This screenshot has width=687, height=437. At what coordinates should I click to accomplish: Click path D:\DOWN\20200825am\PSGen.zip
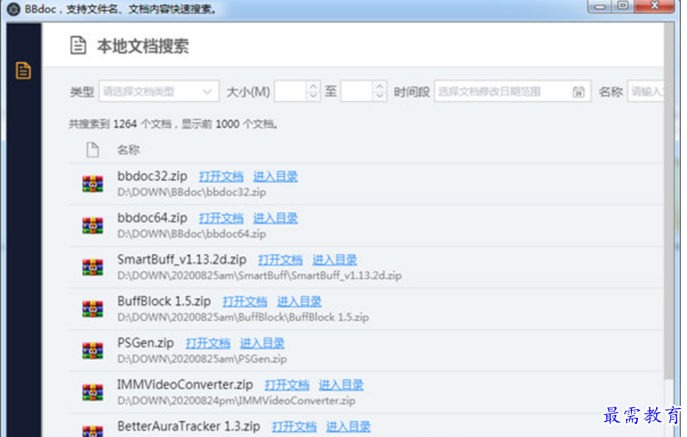202,359
